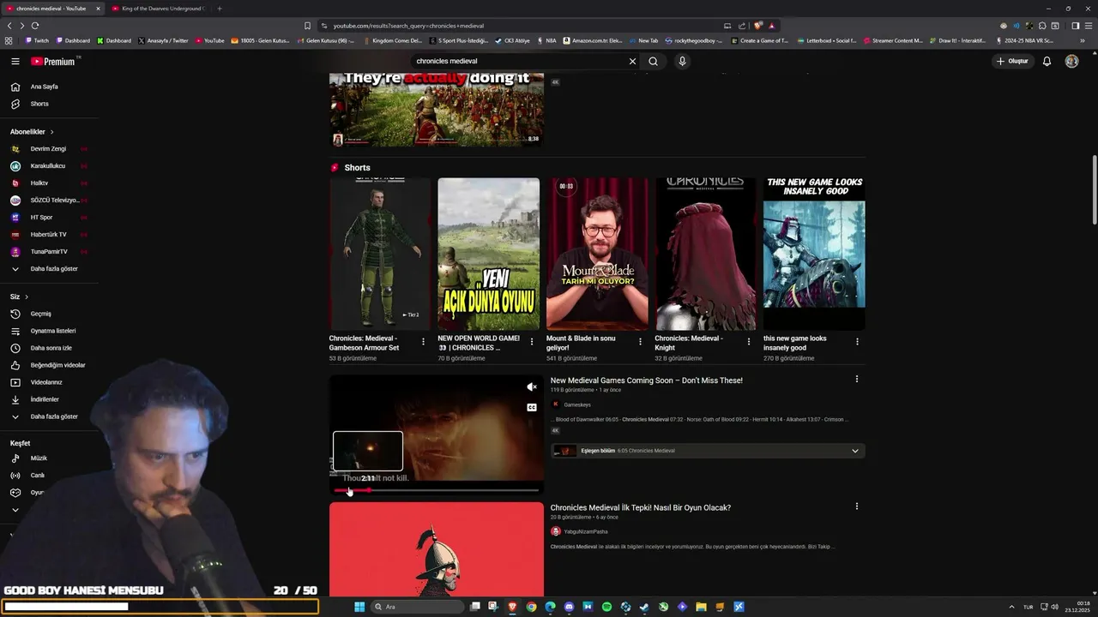
Task: Open the Karakullukcu subscription channel
Action: coord(49,165)
